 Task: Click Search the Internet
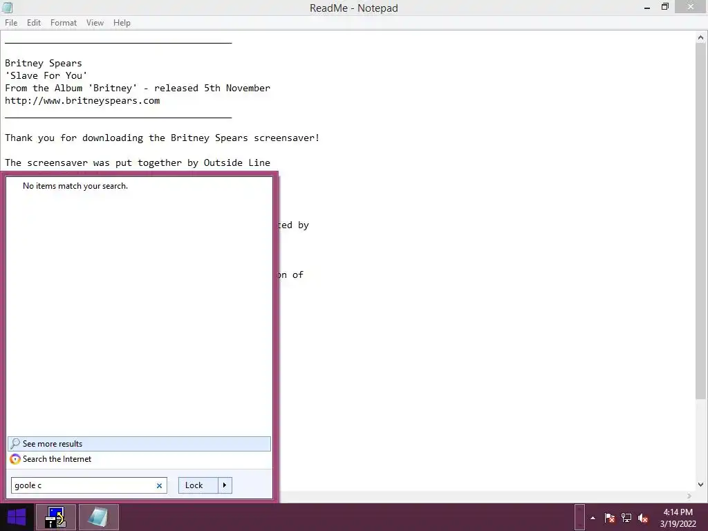(139, 459)
